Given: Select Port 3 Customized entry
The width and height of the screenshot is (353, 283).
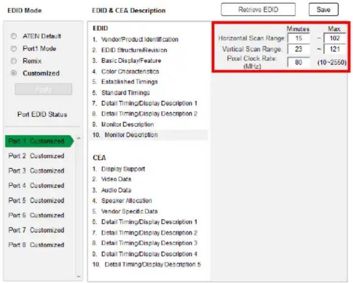Looking at the screenshot, I should coord(36,171).
